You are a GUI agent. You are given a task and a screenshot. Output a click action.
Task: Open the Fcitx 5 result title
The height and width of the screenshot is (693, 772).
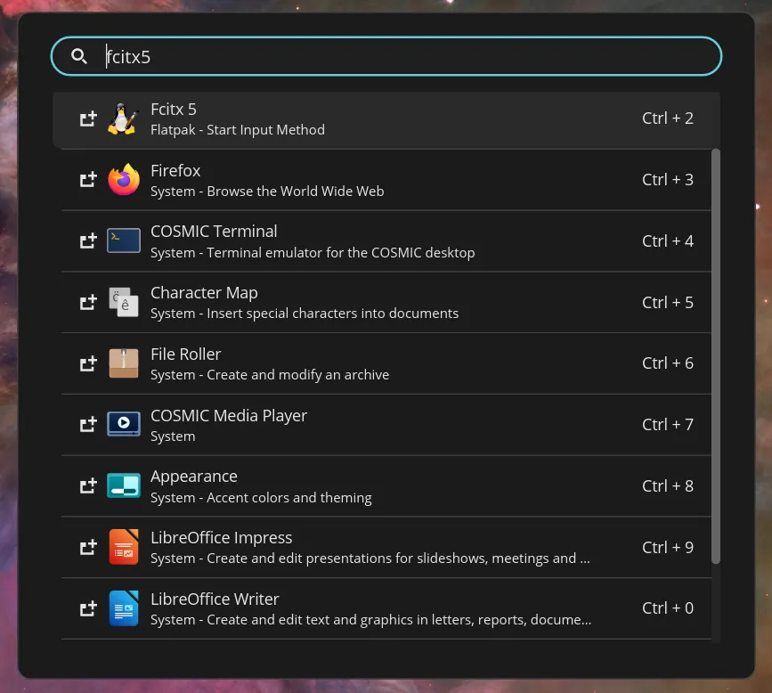click(174, 109)
